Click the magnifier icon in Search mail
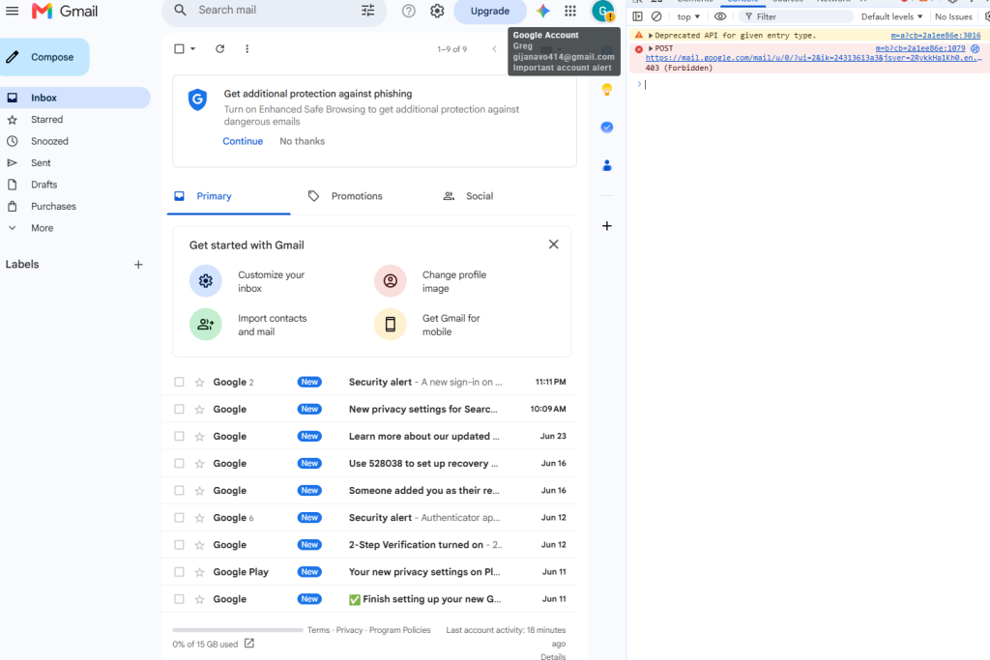 coord(181,10)
